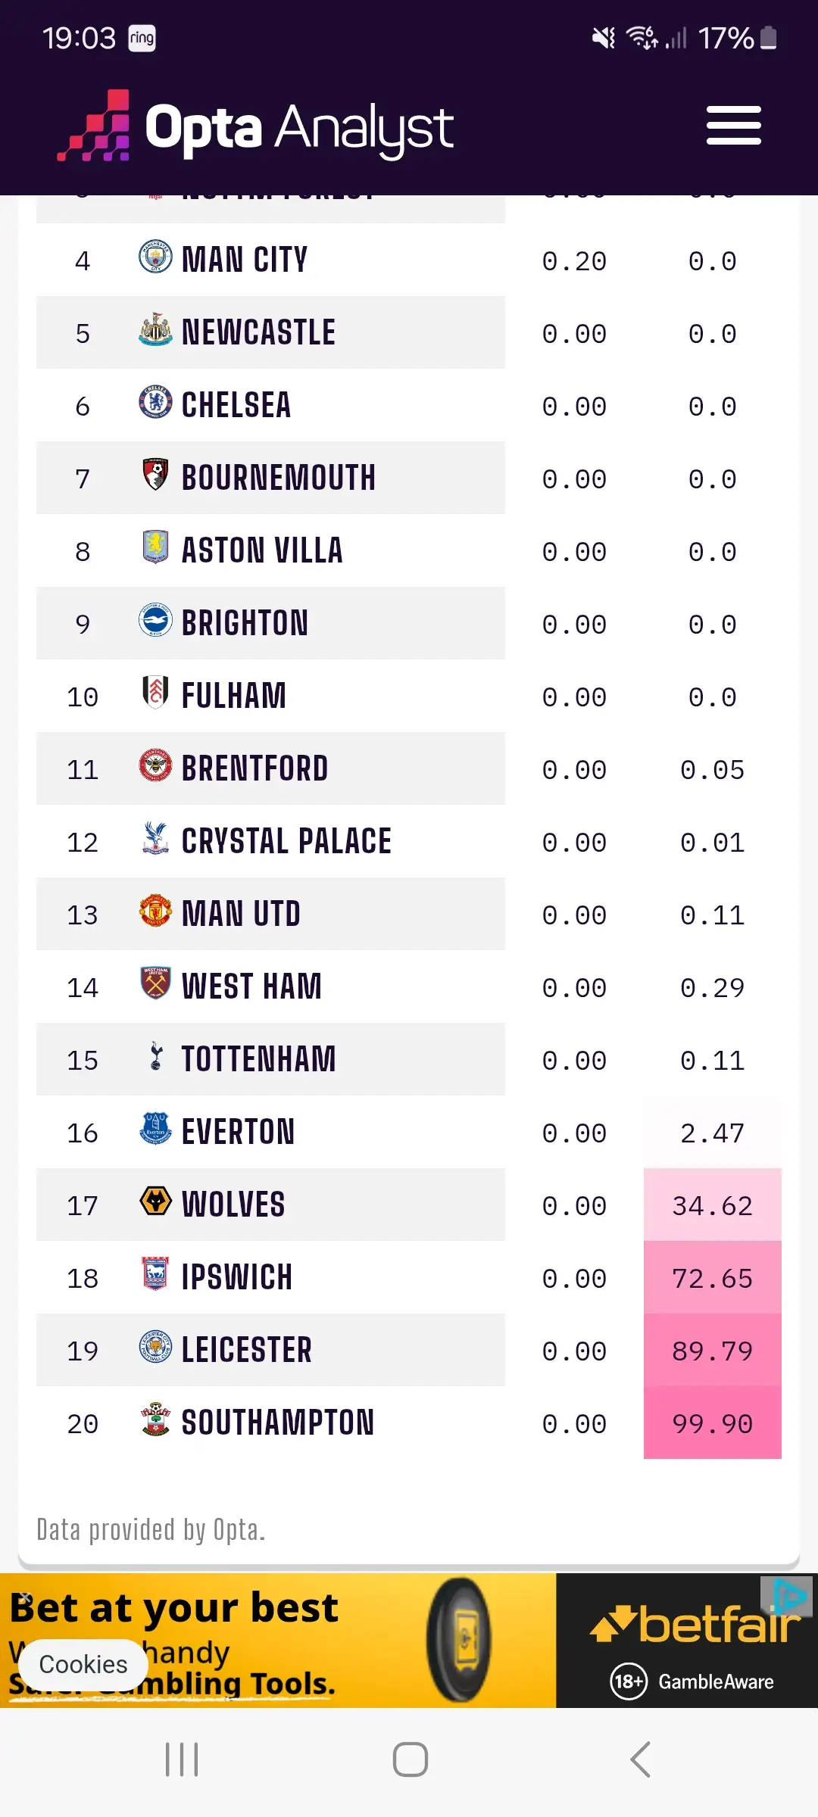This screenshot has width=818, height=1817.
Task: Tap the Aston Villa crest
Action: pos(155,548)
